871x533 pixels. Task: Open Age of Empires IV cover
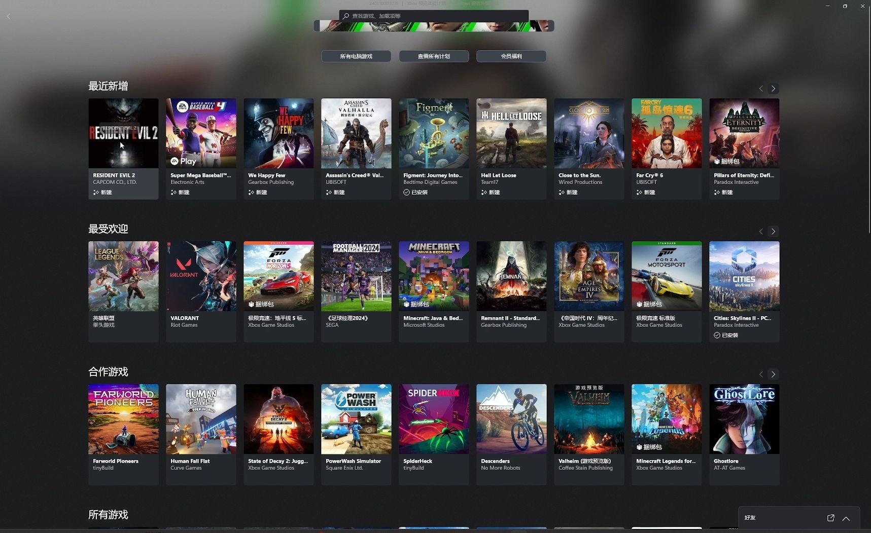[x=589, y=276]
